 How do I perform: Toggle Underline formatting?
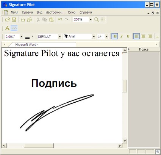[128, 36]
